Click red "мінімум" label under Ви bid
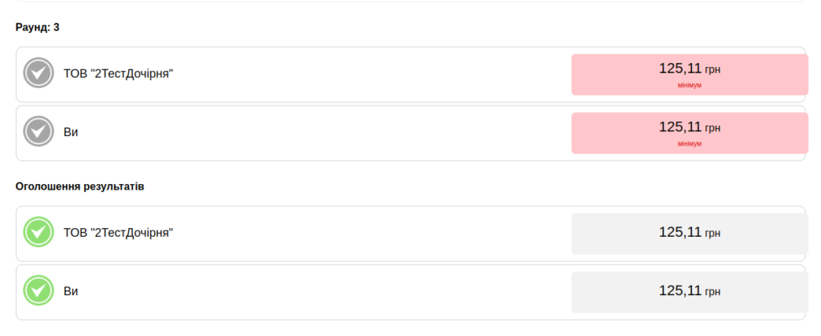This screenshot has height=336, width=821. click(690, 143)
